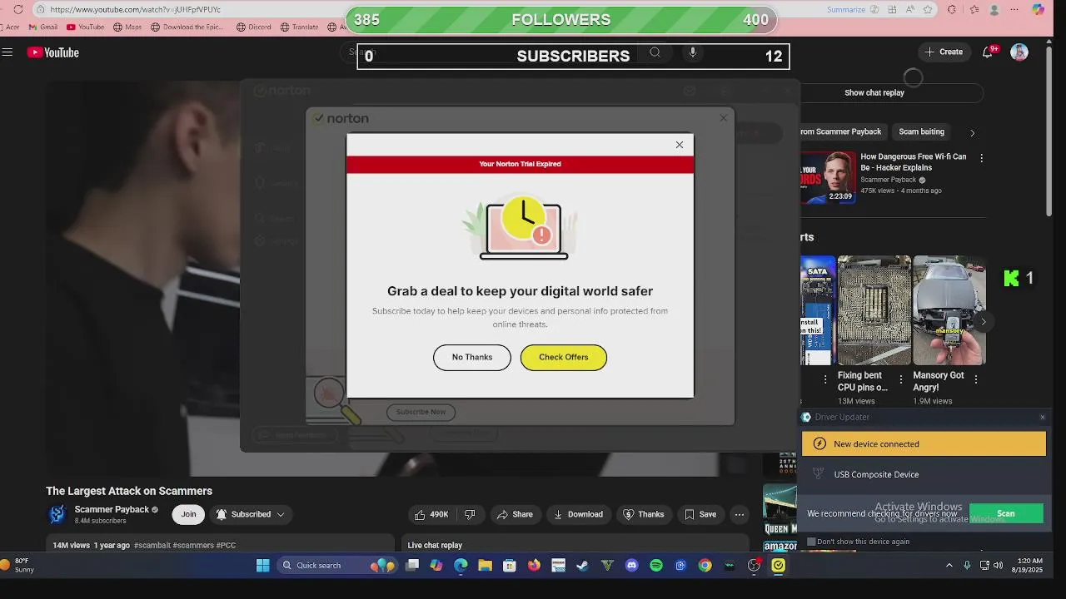Open the YouTube hamburger guide menu
Image resolution: width=1066 pixels, height=599 pixels.
click(7, 52)
